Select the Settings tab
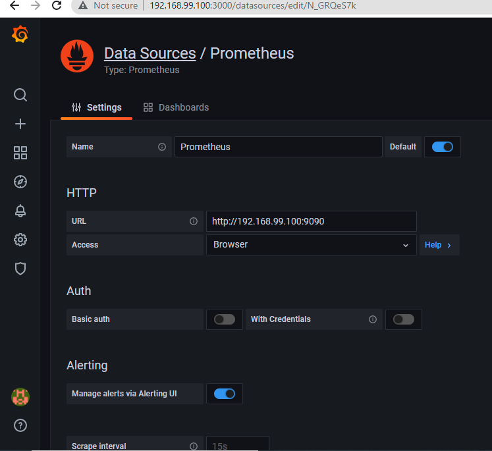This screenshot has height=451, width=492. (97, 107)
